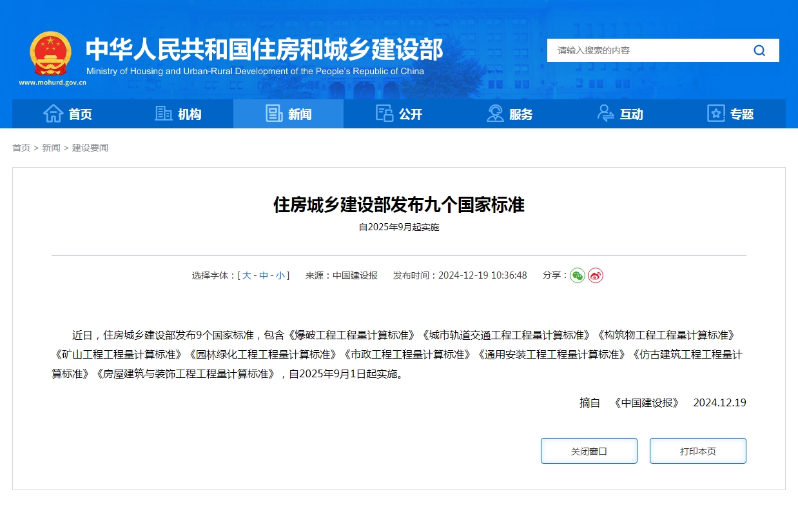Click the document icon beside 公开
The width and height of the screenshot is (798, 525).
pyautogui.click(x=385, y=114)
